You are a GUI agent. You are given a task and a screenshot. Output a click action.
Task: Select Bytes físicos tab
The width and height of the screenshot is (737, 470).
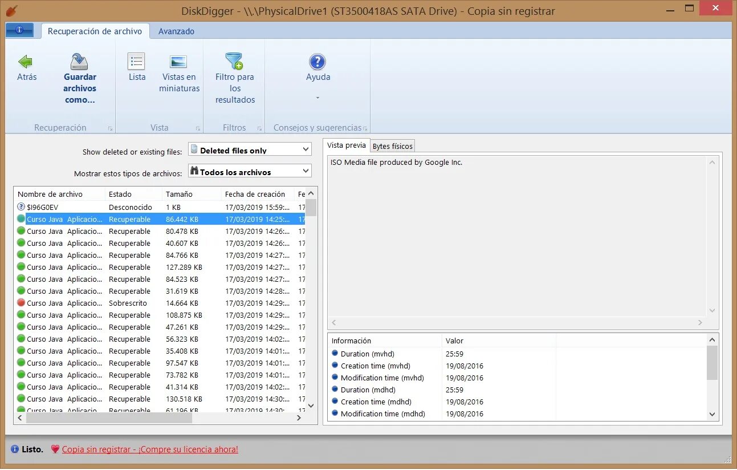(x=392, y=146)
